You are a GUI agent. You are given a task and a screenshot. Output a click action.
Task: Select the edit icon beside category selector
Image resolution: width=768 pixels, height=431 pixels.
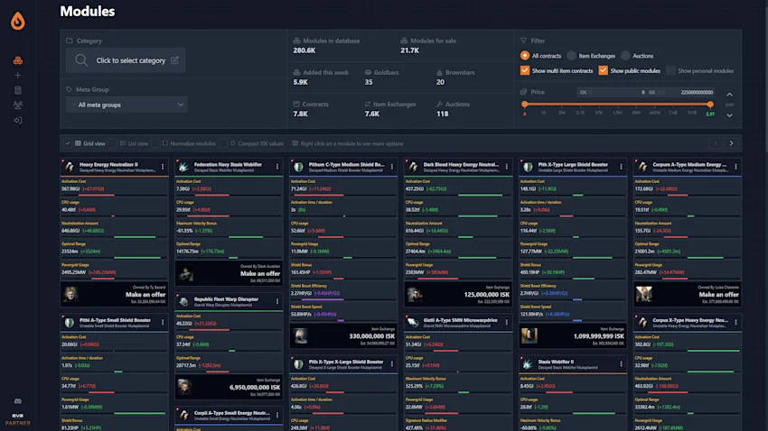[175, 60]
